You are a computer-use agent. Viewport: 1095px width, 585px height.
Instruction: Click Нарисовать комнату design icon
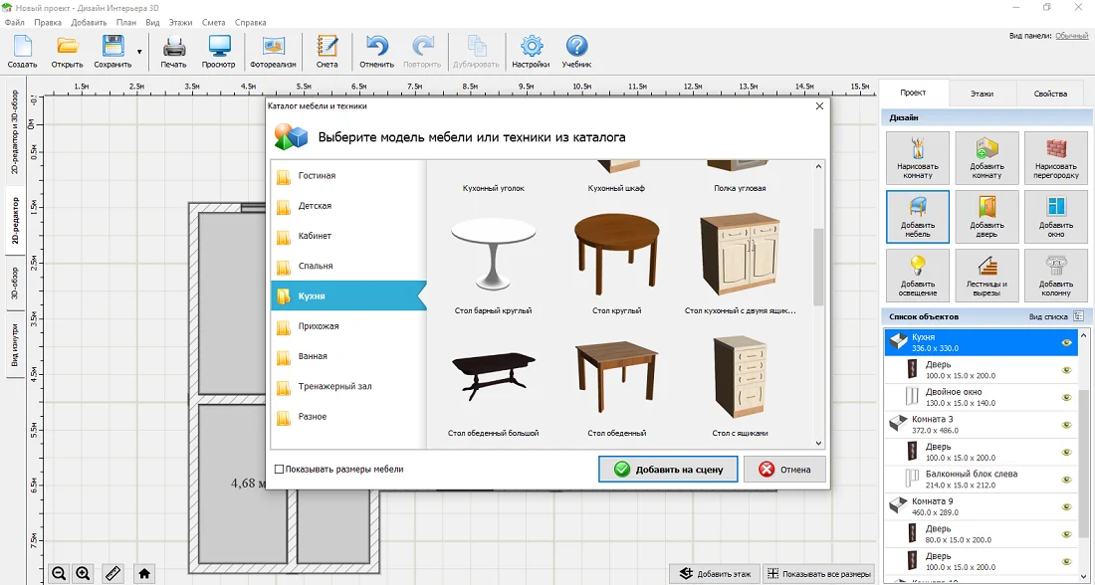(917, 158)
